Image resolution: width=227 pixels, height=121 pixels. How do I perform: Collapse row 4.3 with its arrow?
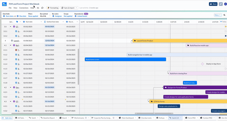[x=10, y=101]
